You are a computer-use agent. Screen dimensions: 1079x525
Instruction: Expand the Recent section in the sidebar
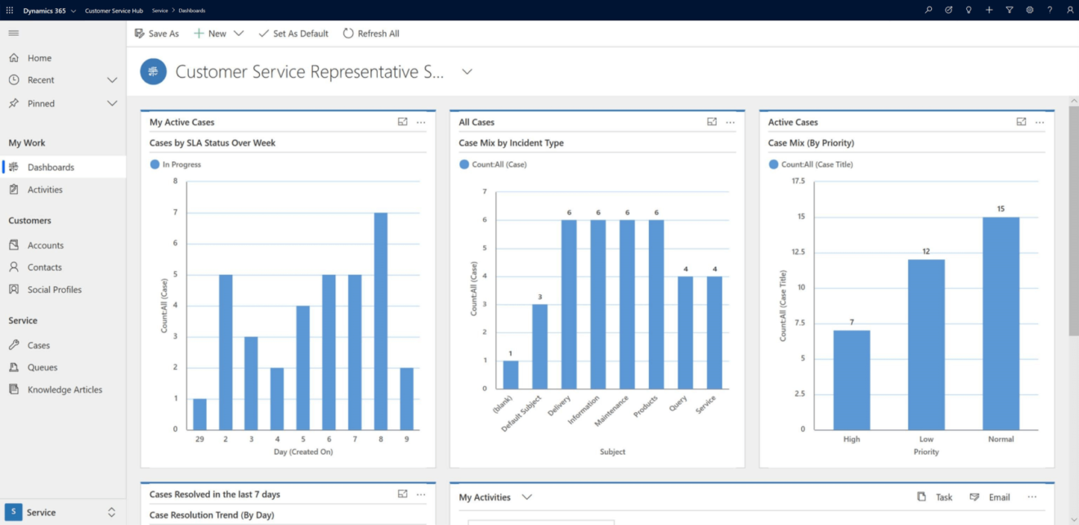pos(112,79)
